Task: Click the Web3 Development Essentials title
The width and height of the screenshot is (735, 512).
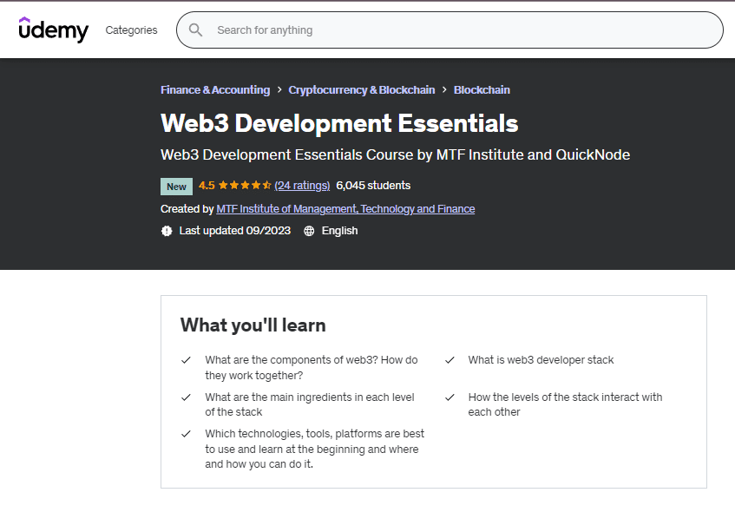Action: 339,123
